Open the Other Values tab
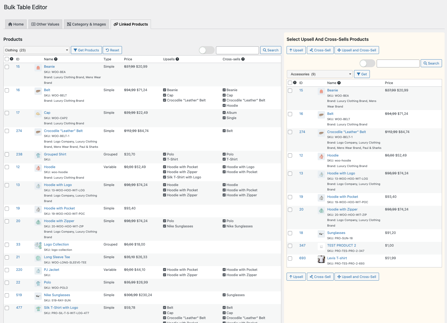 (x=45, y=24)
